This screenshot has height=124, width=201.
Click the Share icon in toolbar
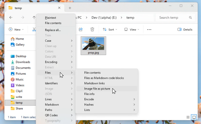pyautogui.click(x=81, y=30)
